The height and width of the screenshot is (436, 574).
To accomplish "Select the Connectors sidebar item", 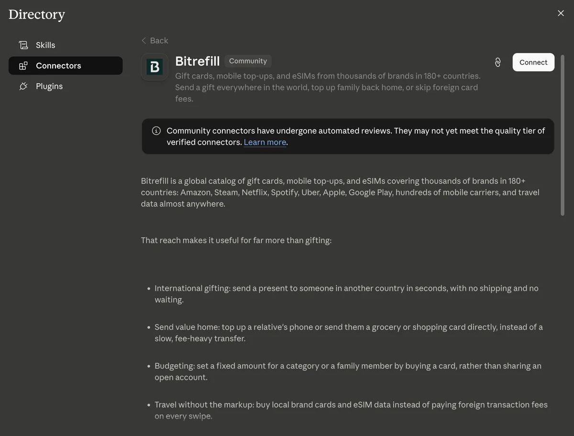I will pyautogui.click(x=66, y=66).
